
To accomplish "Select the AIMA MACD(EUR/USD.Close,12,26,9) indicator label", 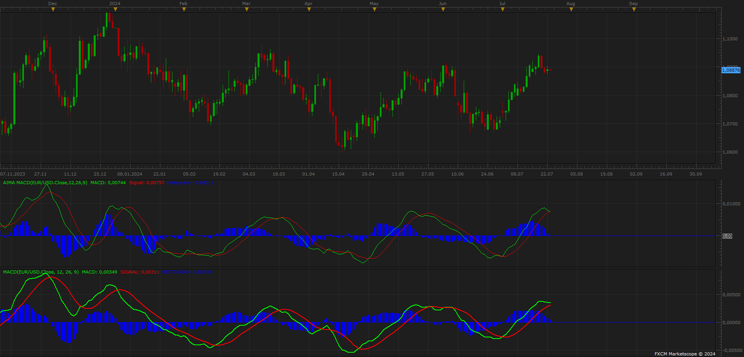I will coord(45,183).
